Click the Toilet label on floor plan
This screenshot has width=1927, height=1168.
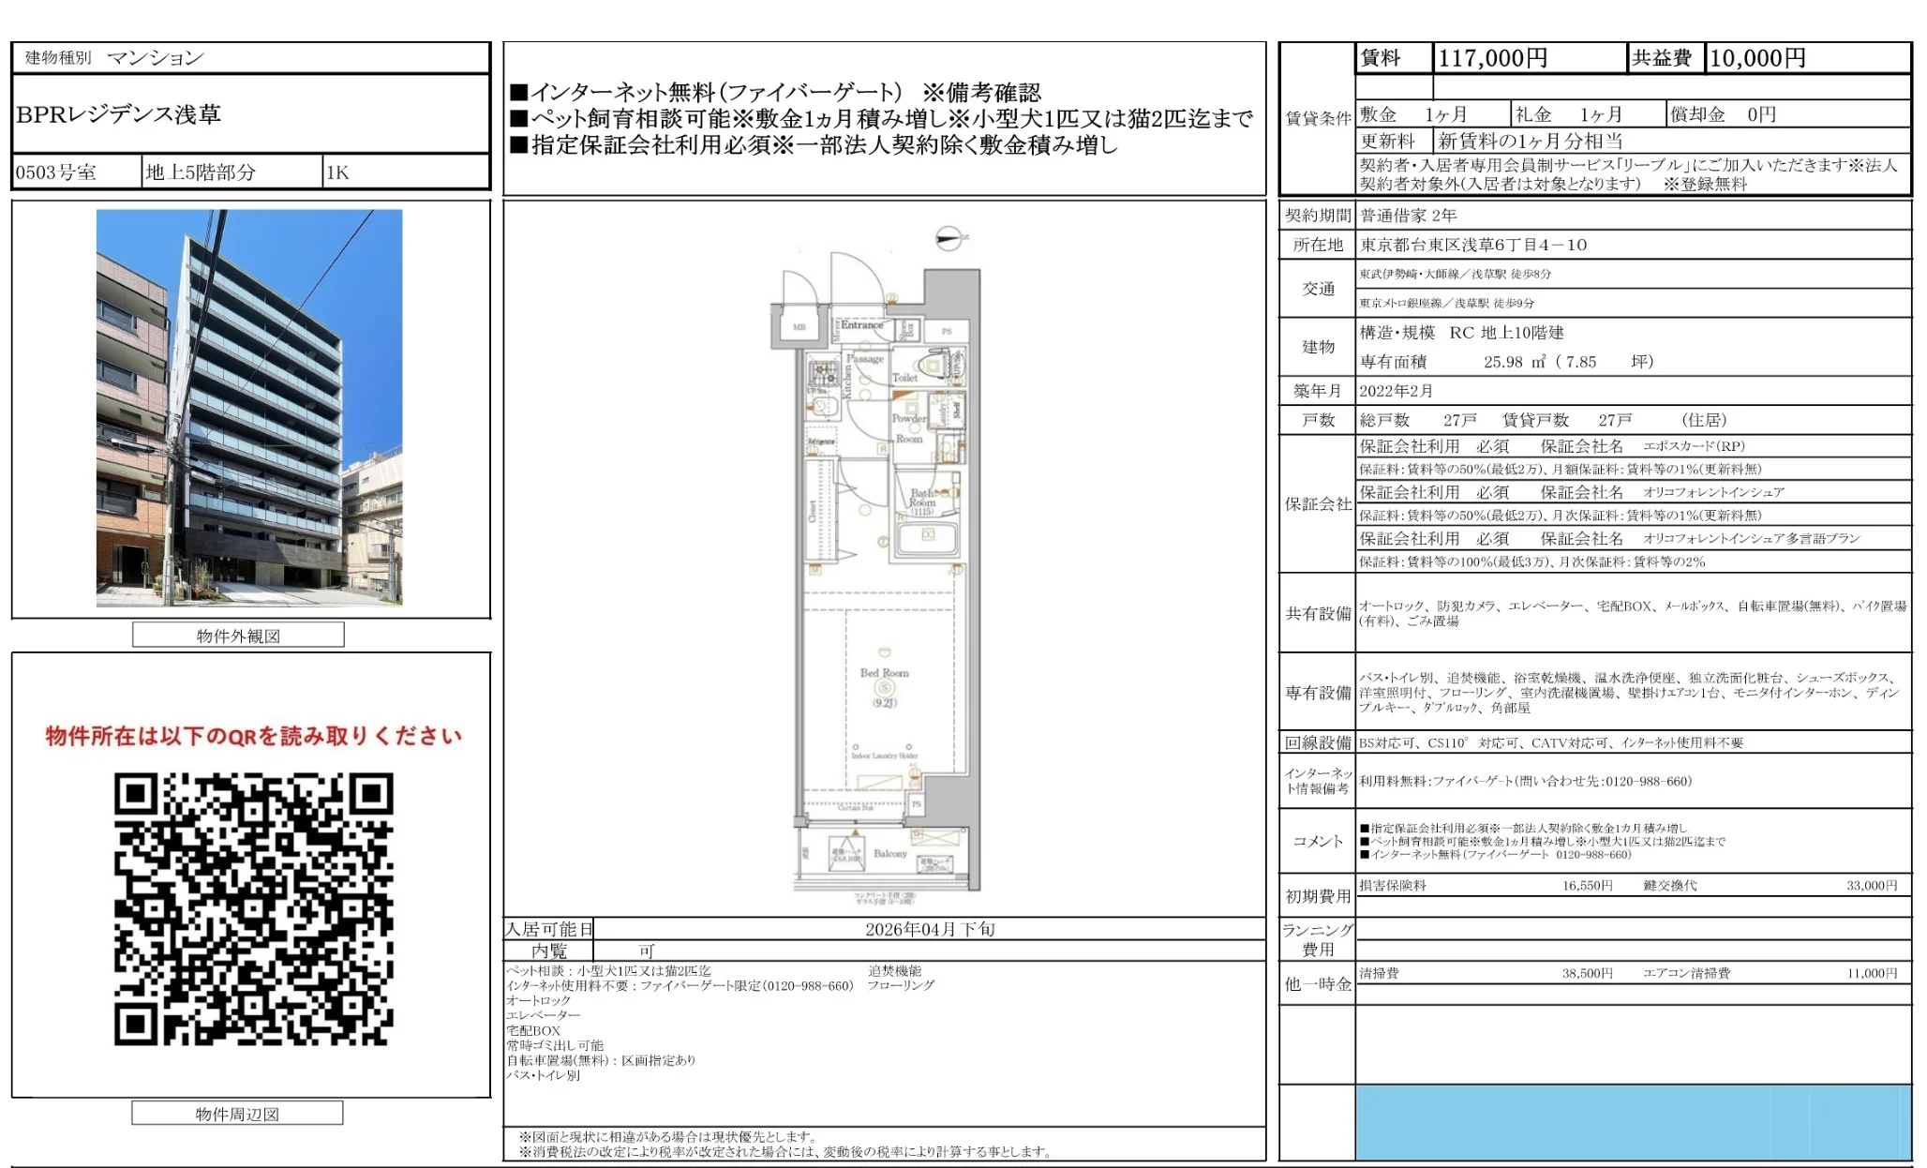tap(904, 378)
